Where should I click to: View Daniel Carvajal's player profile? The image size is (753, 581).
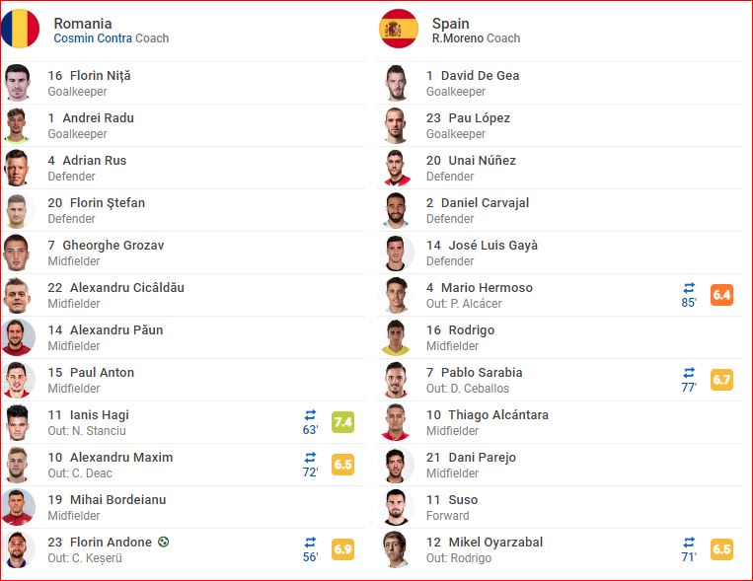485,202
